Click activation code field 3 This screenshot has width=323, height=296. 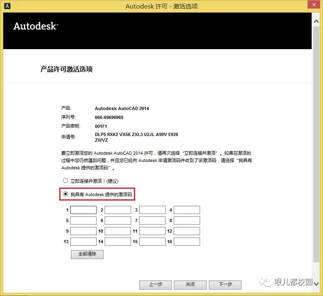point(152,210)
